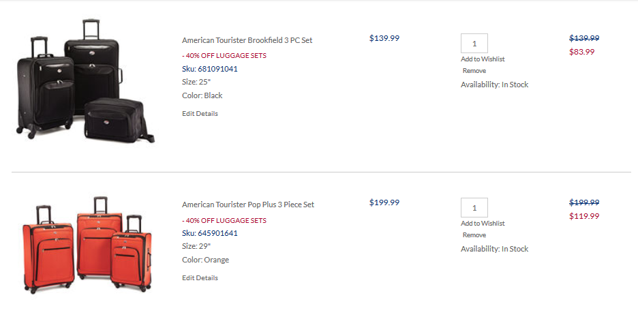Add Brookfield set to Wishlist
This screenshot has width=638, height=317.
click(483, 59)
